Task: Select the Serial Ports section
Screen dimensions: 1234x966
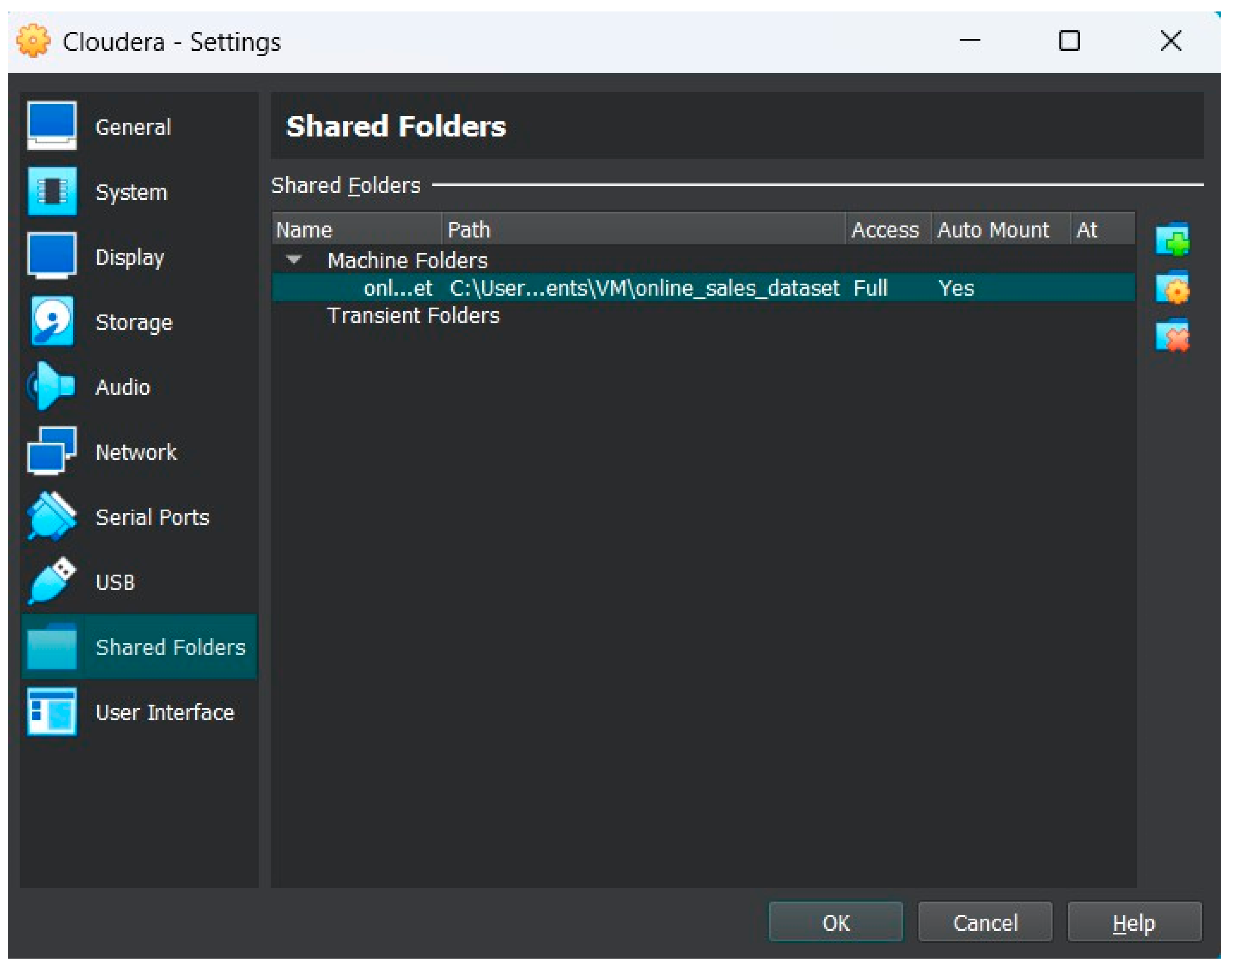Action: tap(152, 518)
